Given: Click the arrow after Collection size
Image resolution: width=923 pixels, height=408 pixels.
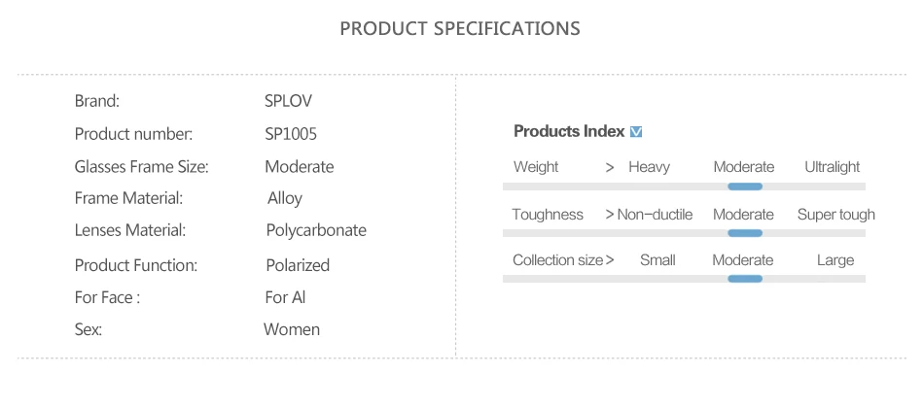Looking at the screenshot, I should pyautogui.click(x=610, y=260).
